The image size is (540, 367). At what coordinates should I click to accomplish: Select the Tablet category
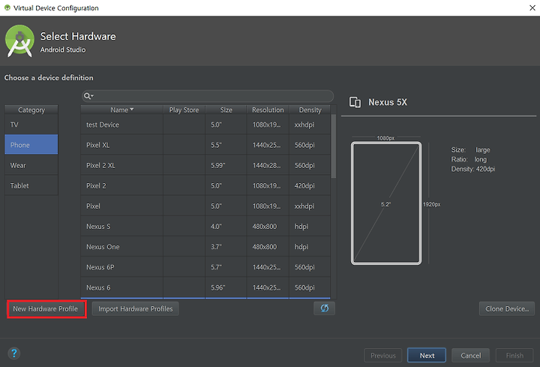(x=31, y=185)
